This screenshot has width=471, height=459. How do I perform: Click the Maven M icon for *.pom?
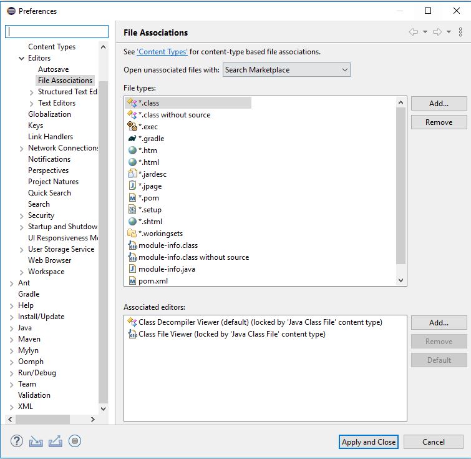132,197
